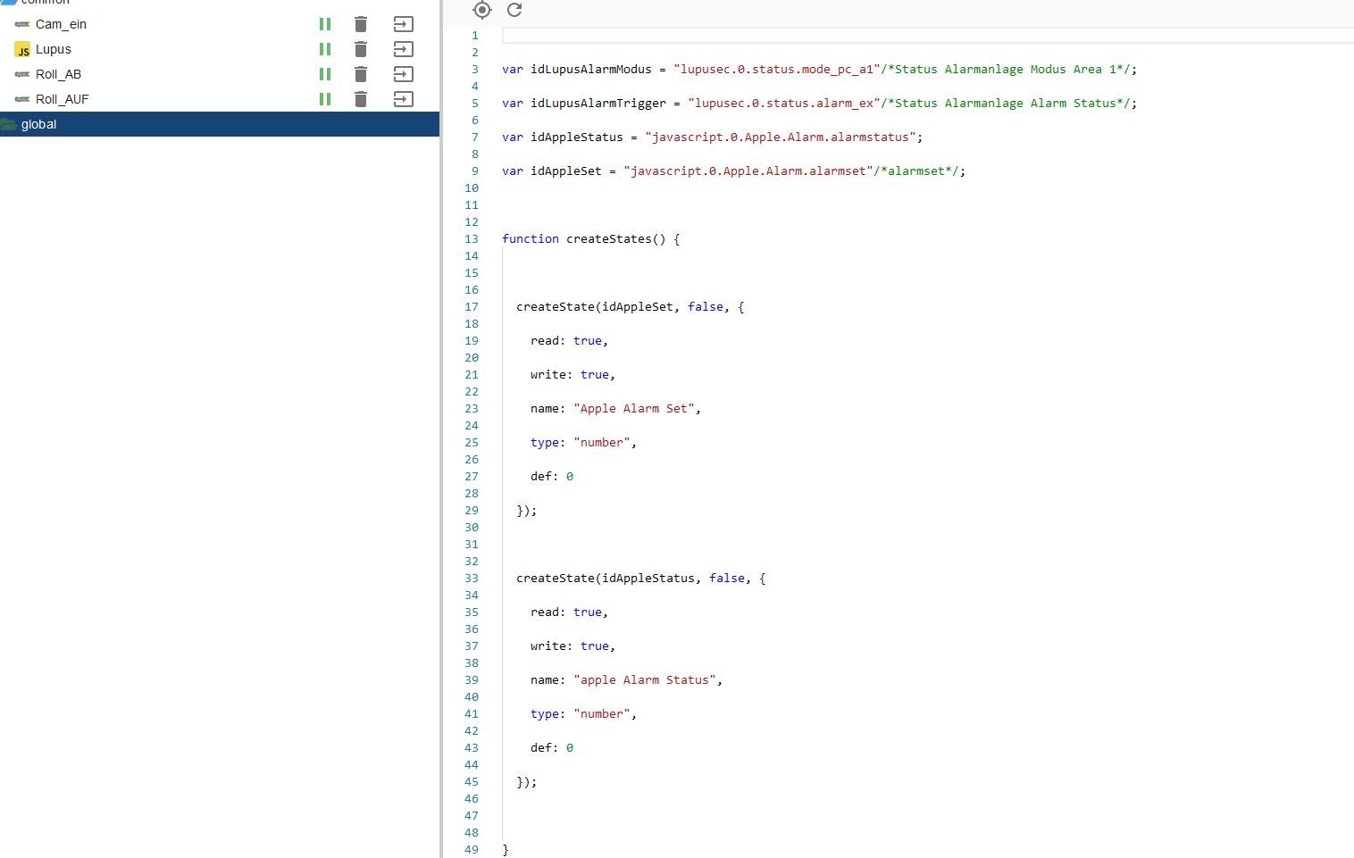This screenshot has width=1354, height=858.
Task: Select the Cam_ein script
Action: coord(61,24)
